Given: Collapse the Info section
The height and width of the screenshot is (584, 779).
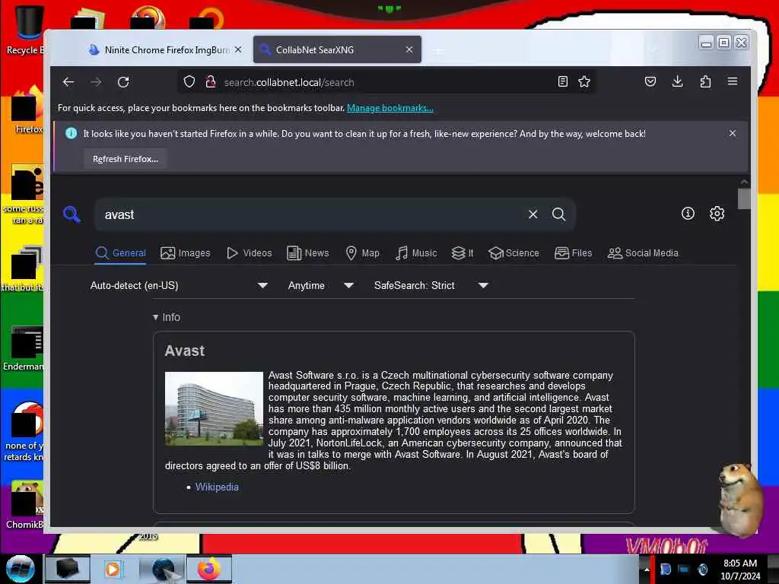Looking at the screenshot, I should [167, 317].
